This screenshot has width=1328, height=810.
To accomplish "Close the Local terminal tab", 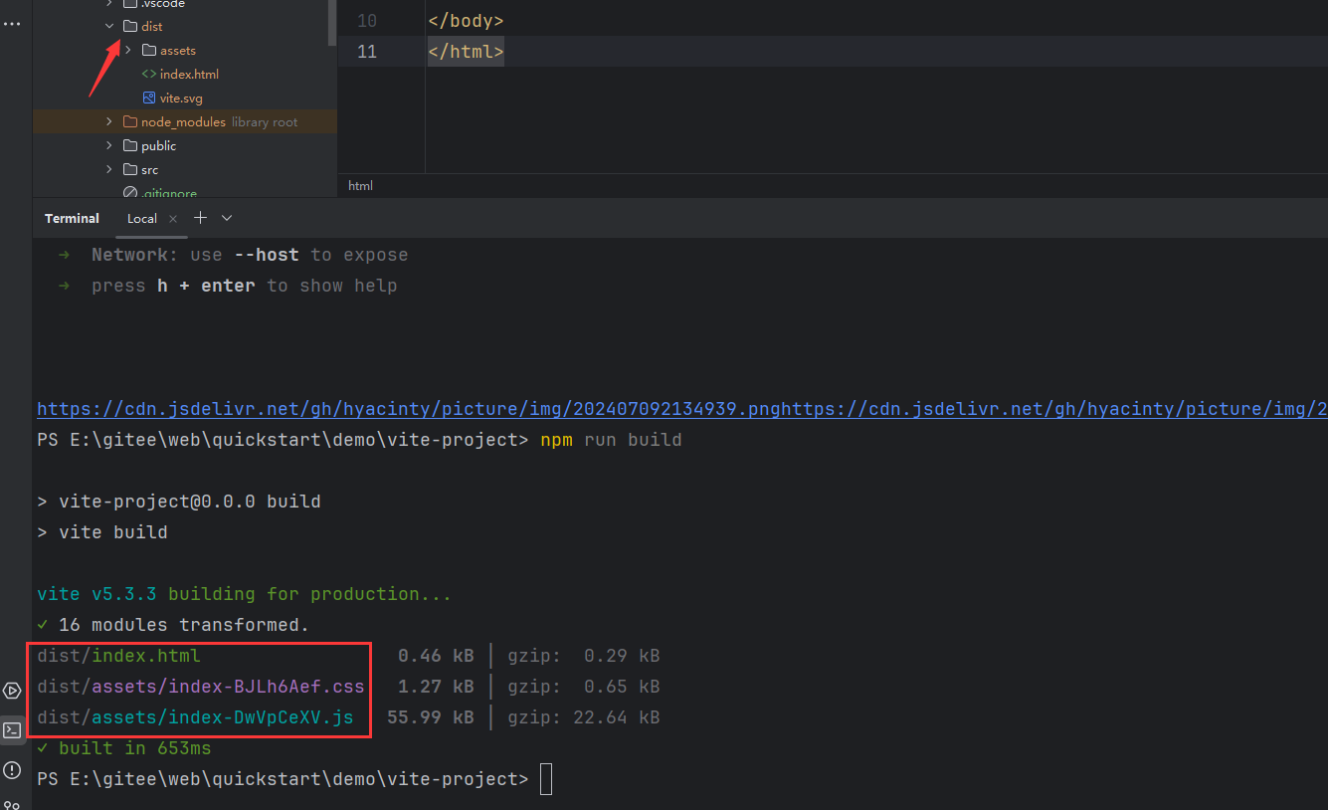I will pyautogui.click(x=173, y=218).
